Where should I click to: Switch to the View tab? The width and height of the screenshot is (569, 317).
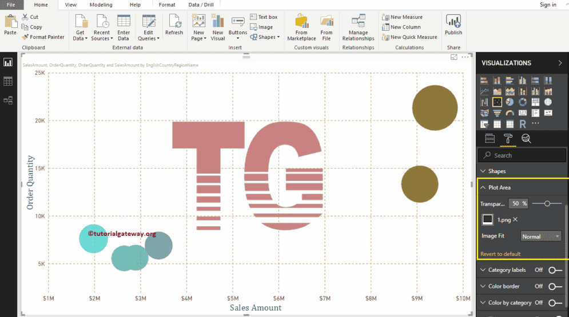(70, 5)
